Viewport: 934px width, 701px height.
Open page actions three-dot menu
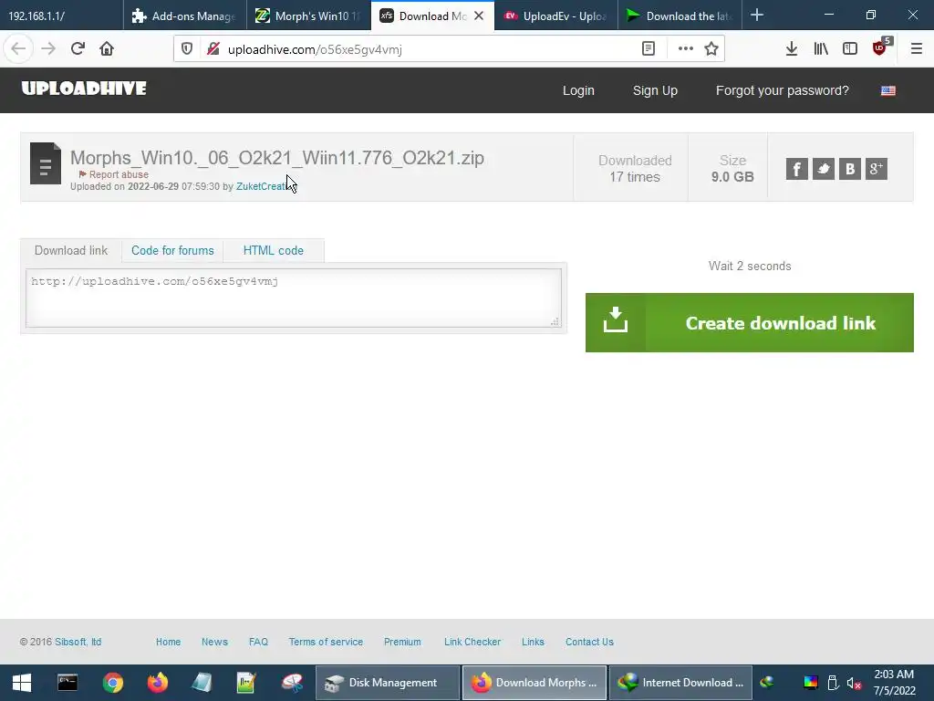tap(686, 49)
